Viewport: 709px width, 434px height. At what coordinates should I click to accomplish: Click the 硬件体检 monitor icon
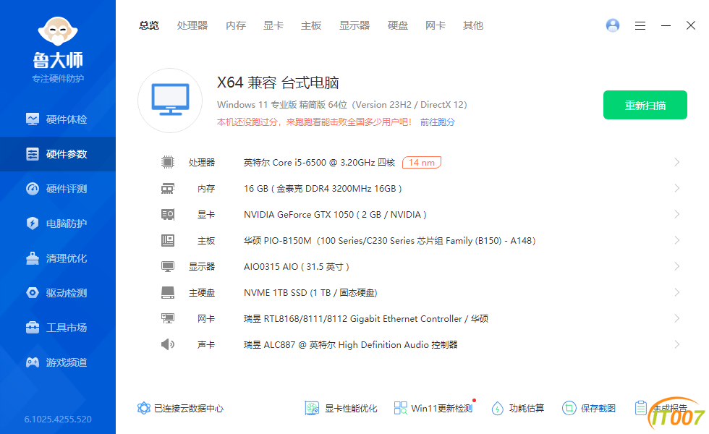(x=33, y=119)
